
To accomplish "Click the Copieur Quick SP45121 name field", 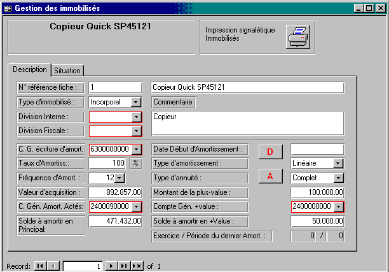I will pos(248,87).
